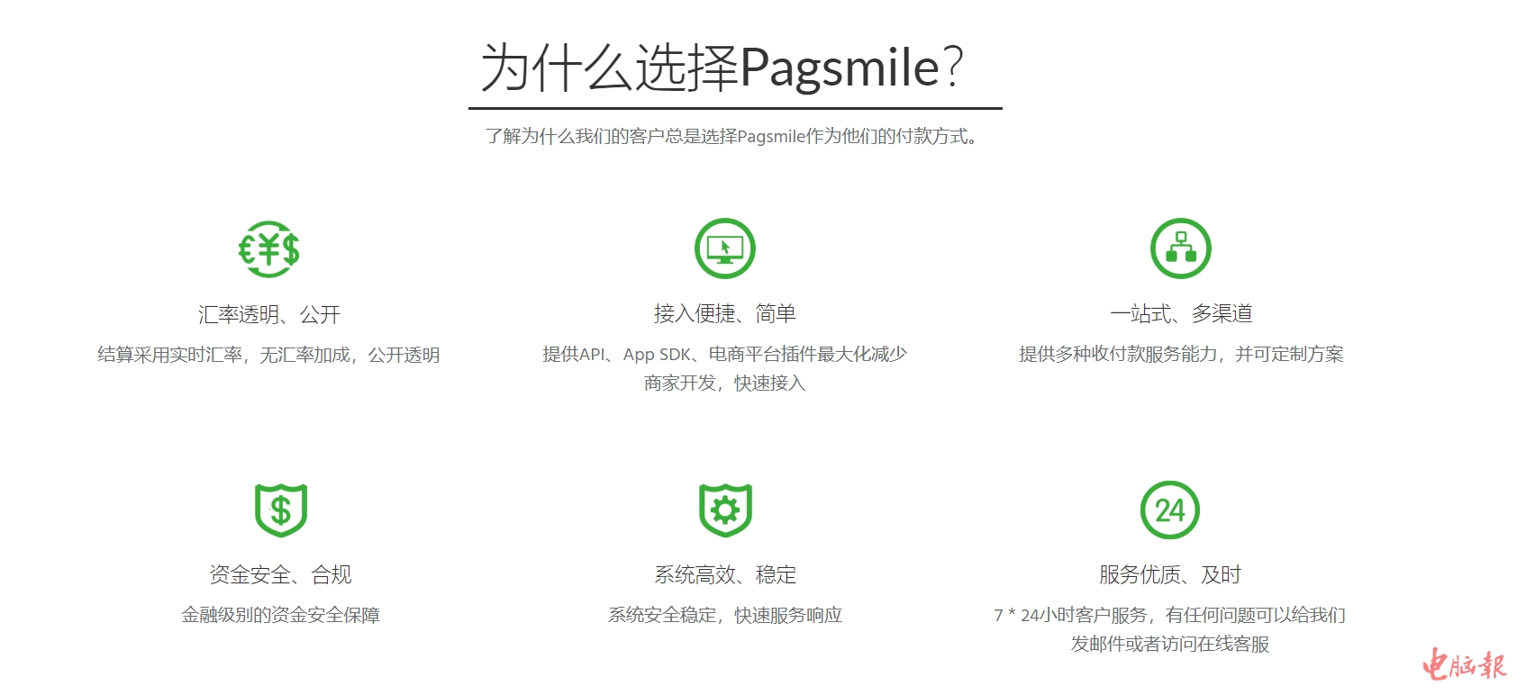Select the 资金安全、合规 heading

click(280, 574)
